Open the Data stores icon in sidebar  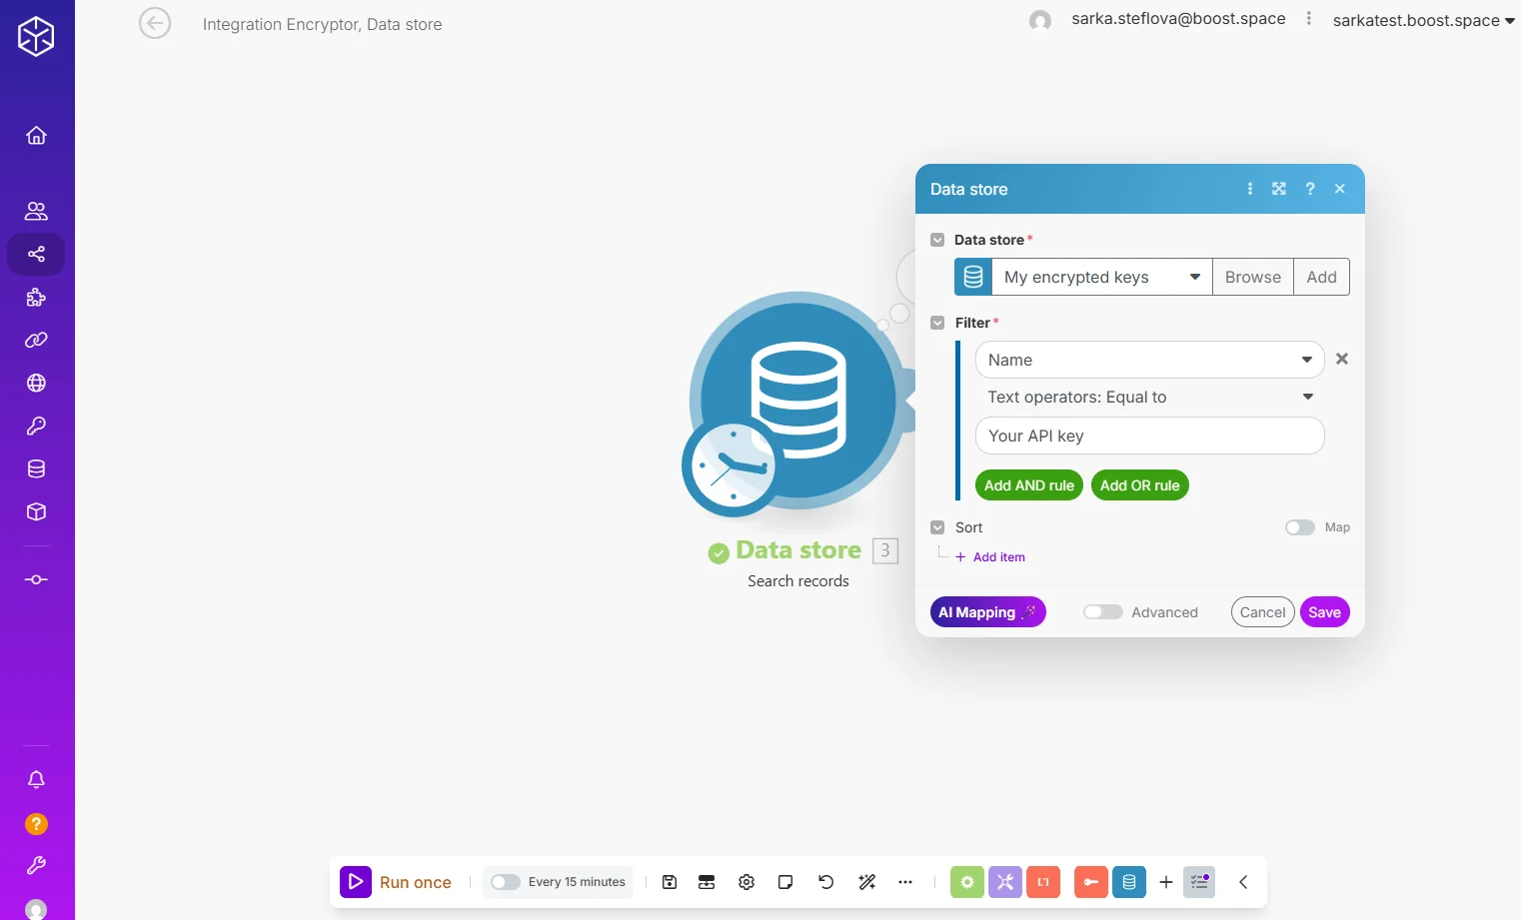[x=36, y=468]
